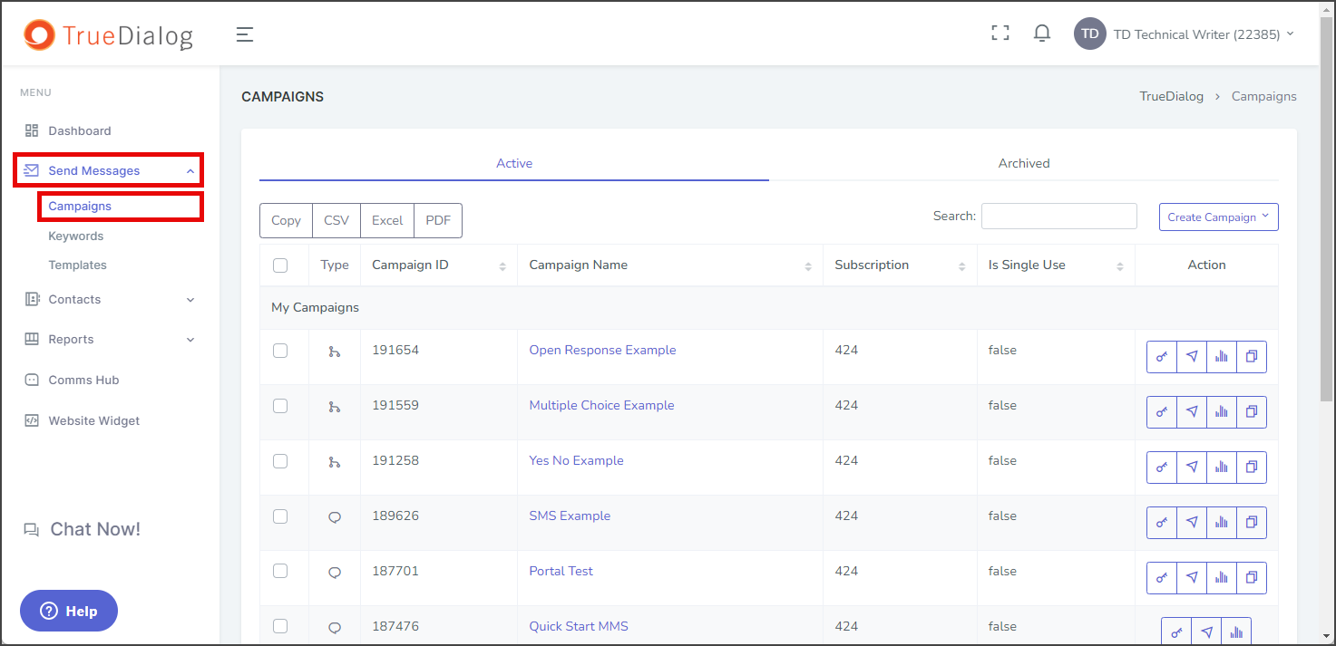
Task: Check the box for campaign 191654
Action: coord(280,351)
